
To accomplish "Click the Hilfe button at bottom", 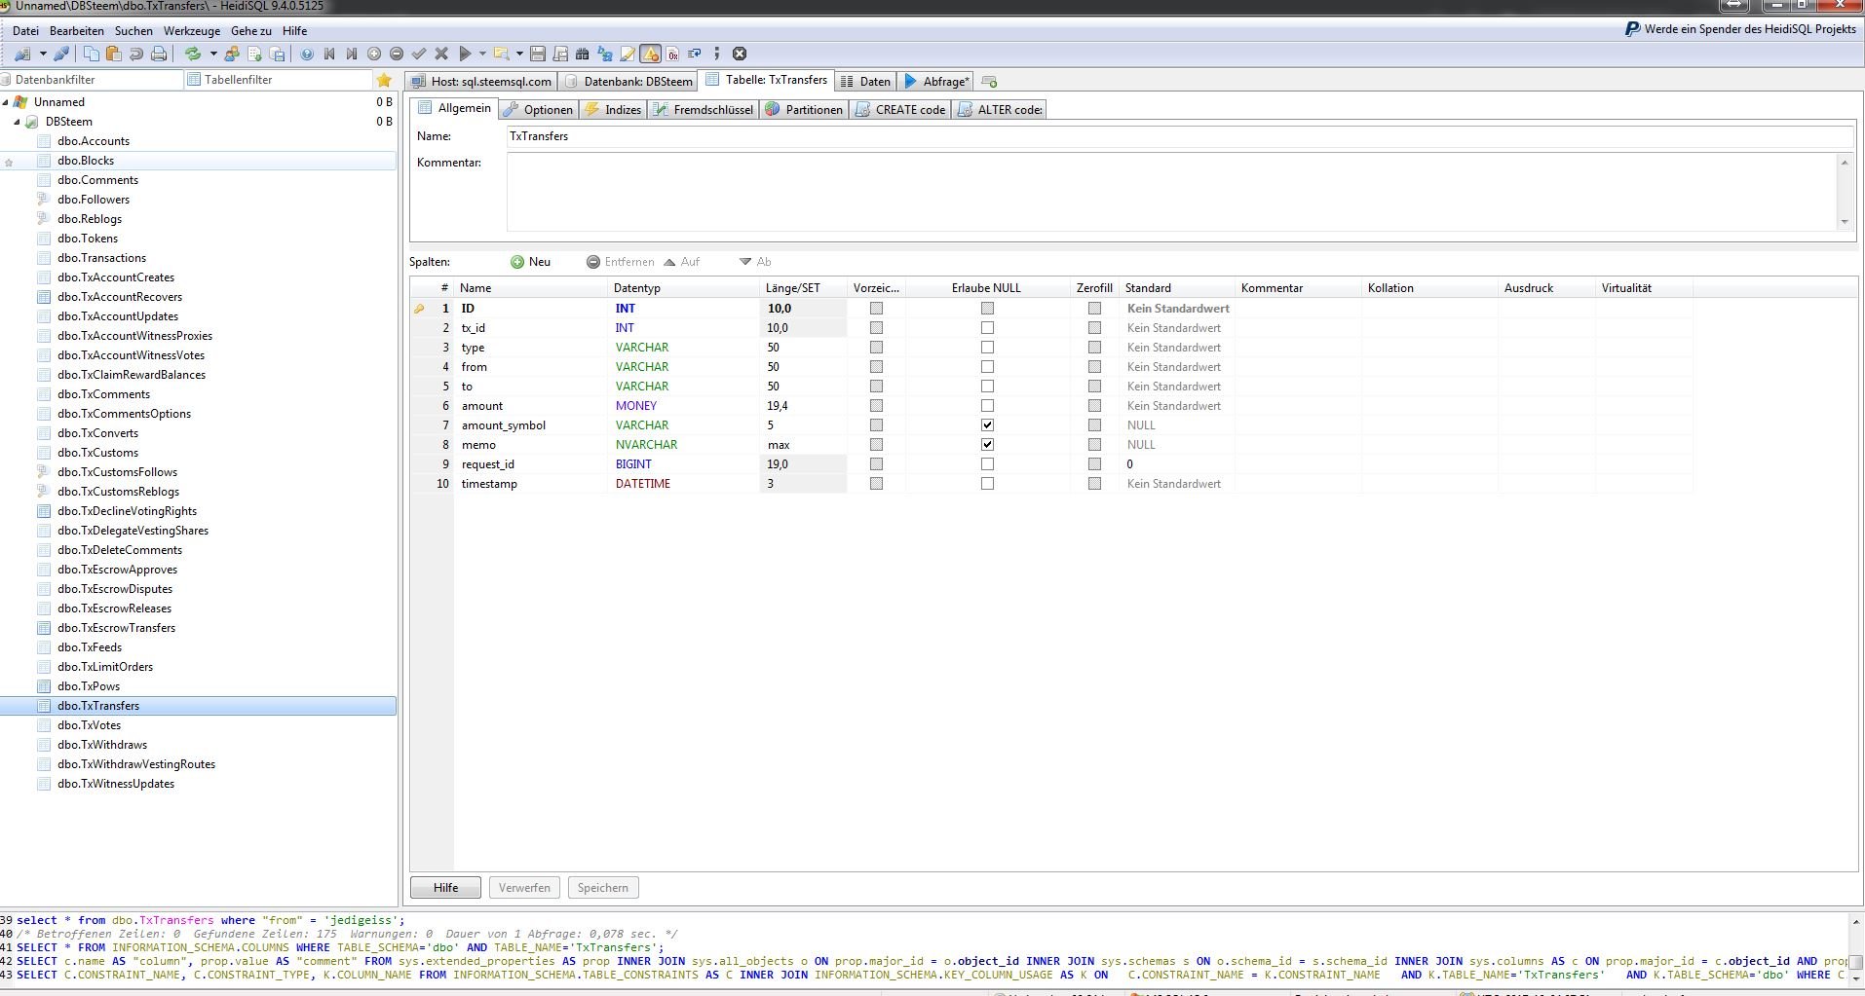I will pyautogui.click(x=445, y=888).
